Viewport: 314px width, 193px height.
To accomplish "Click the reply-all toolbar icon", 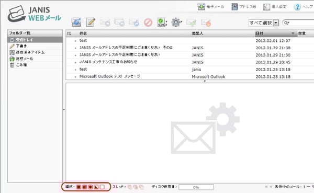I will point(119,22).
